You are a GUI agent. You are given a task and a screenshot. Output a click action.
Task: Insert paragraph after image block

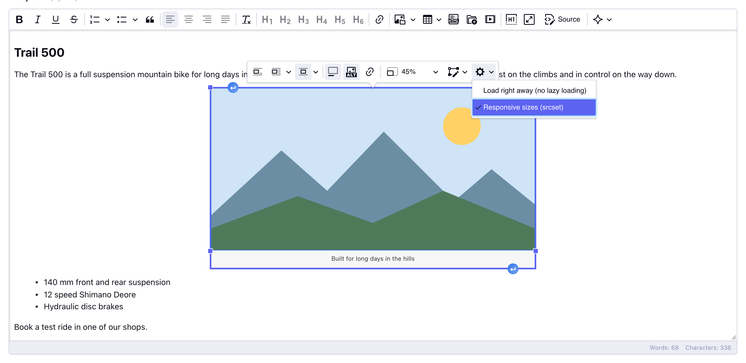[x=512, y=269]
